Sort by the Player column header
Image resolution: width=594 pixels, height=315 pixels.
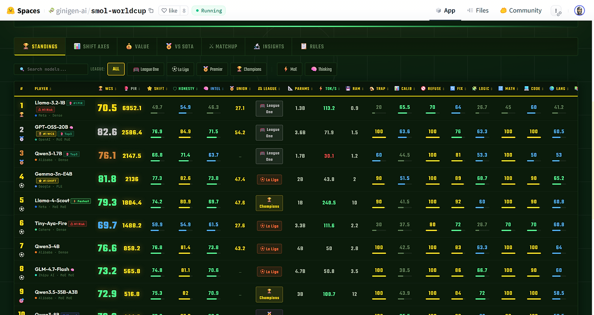[43, 88]
